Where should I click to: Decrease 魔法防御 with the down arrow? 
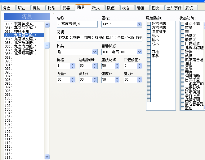117,67
